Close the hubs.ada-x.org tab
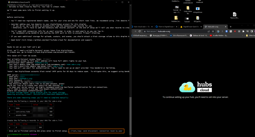This screenshot has height=137, width=255. pyautogui.click(x=226, y=27)
